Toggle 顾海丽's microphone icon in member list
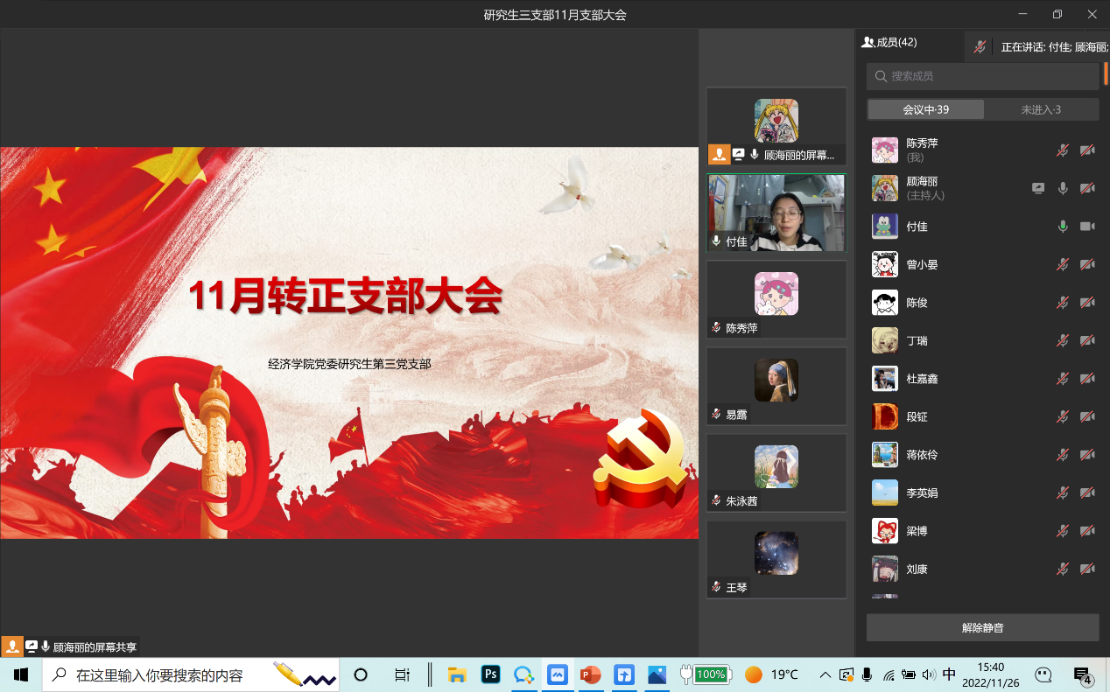1110x692 pixels. [1063, 188]
